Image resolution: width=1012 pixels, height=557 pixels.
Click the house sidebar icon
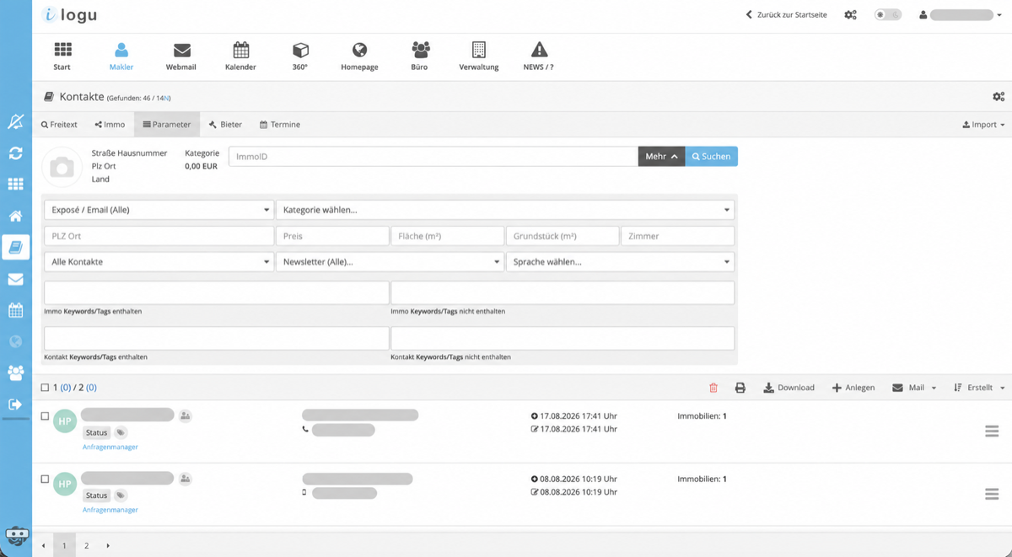pos(15,216)
